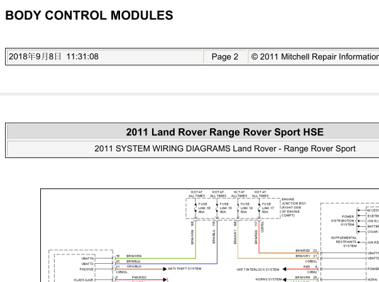Click the VBATT4 pin label
The height and width of the screenshot is (282, 379).
pos(87,259)
